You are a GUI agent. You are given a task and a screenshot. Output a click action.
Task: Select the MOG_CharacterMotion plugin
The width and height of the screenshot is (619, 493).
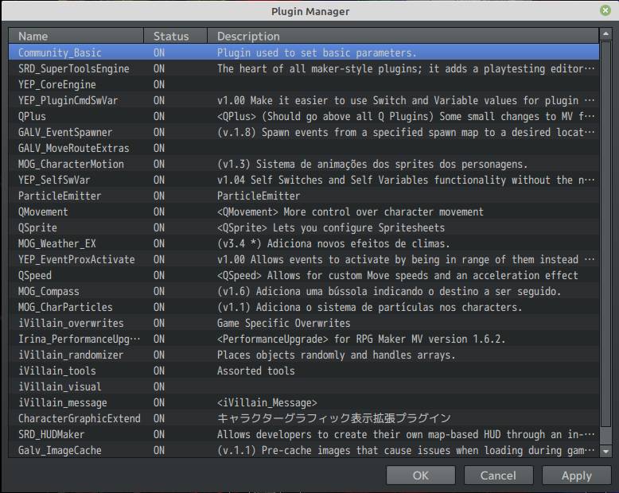(304, 164)
